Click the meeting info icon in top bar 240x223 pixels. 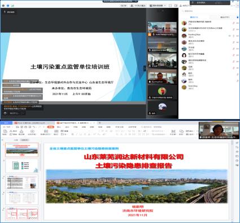click(3, 6)
